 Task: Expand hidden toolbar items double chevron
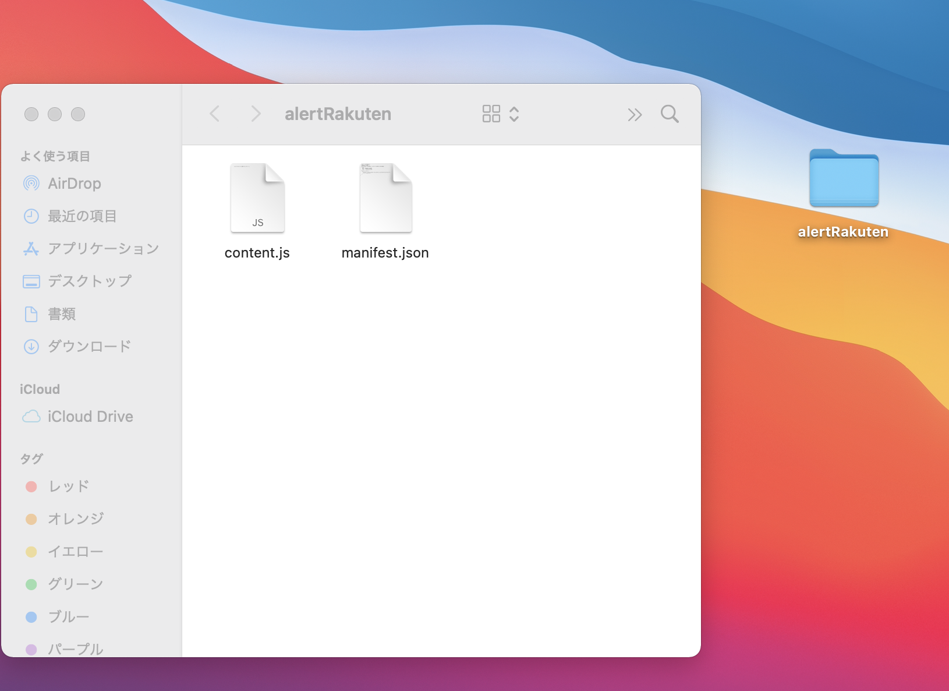(635, 115)
